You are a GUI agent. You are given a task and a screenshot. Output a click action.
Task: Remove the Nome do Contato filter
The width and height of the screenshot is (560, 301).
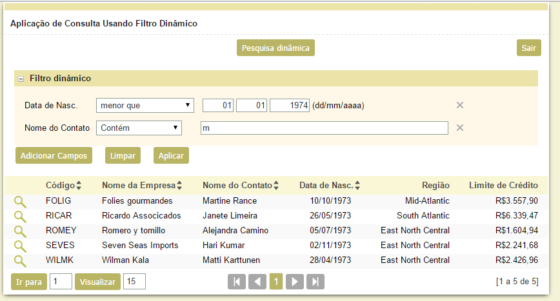point(460,128)
